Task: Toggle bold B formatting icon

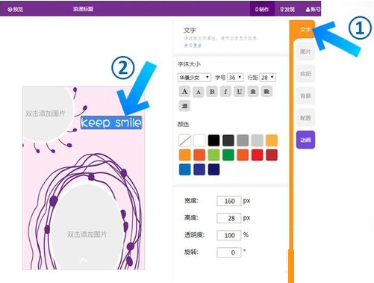Action: pos(212,92)
